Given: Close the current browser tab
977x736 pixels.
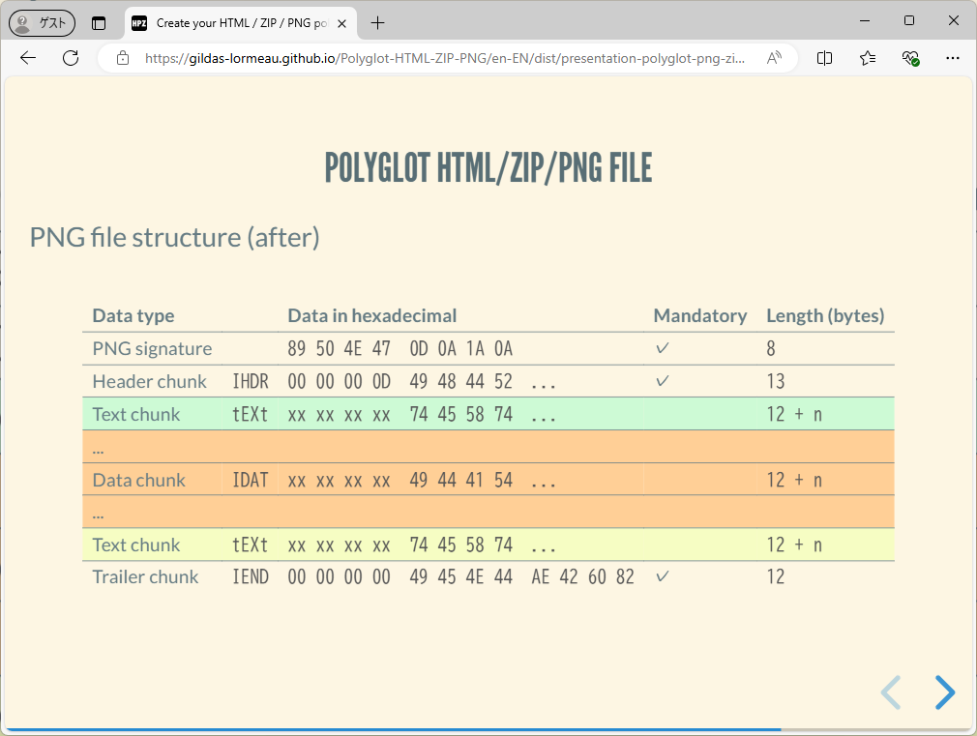Looking at the screenshot, I should coord(340,22).
